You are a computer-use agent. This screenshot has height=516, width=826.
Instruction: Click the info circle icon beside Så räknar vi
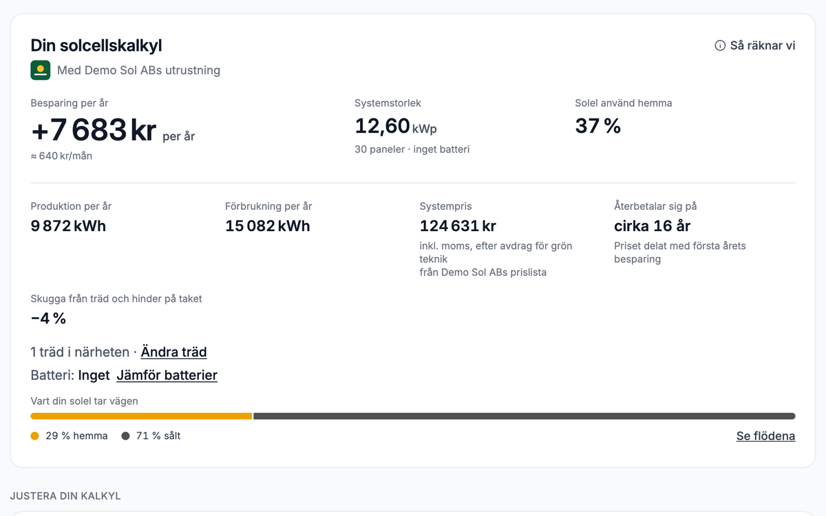point(720,45)
